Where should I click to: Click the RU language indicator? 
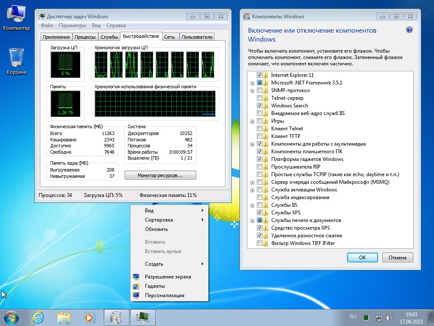point(353,317)
